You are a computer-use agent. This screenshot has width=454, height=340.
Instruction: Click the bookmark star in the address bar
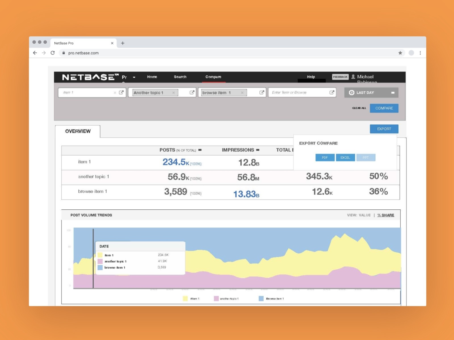click(x=400, y=53)
